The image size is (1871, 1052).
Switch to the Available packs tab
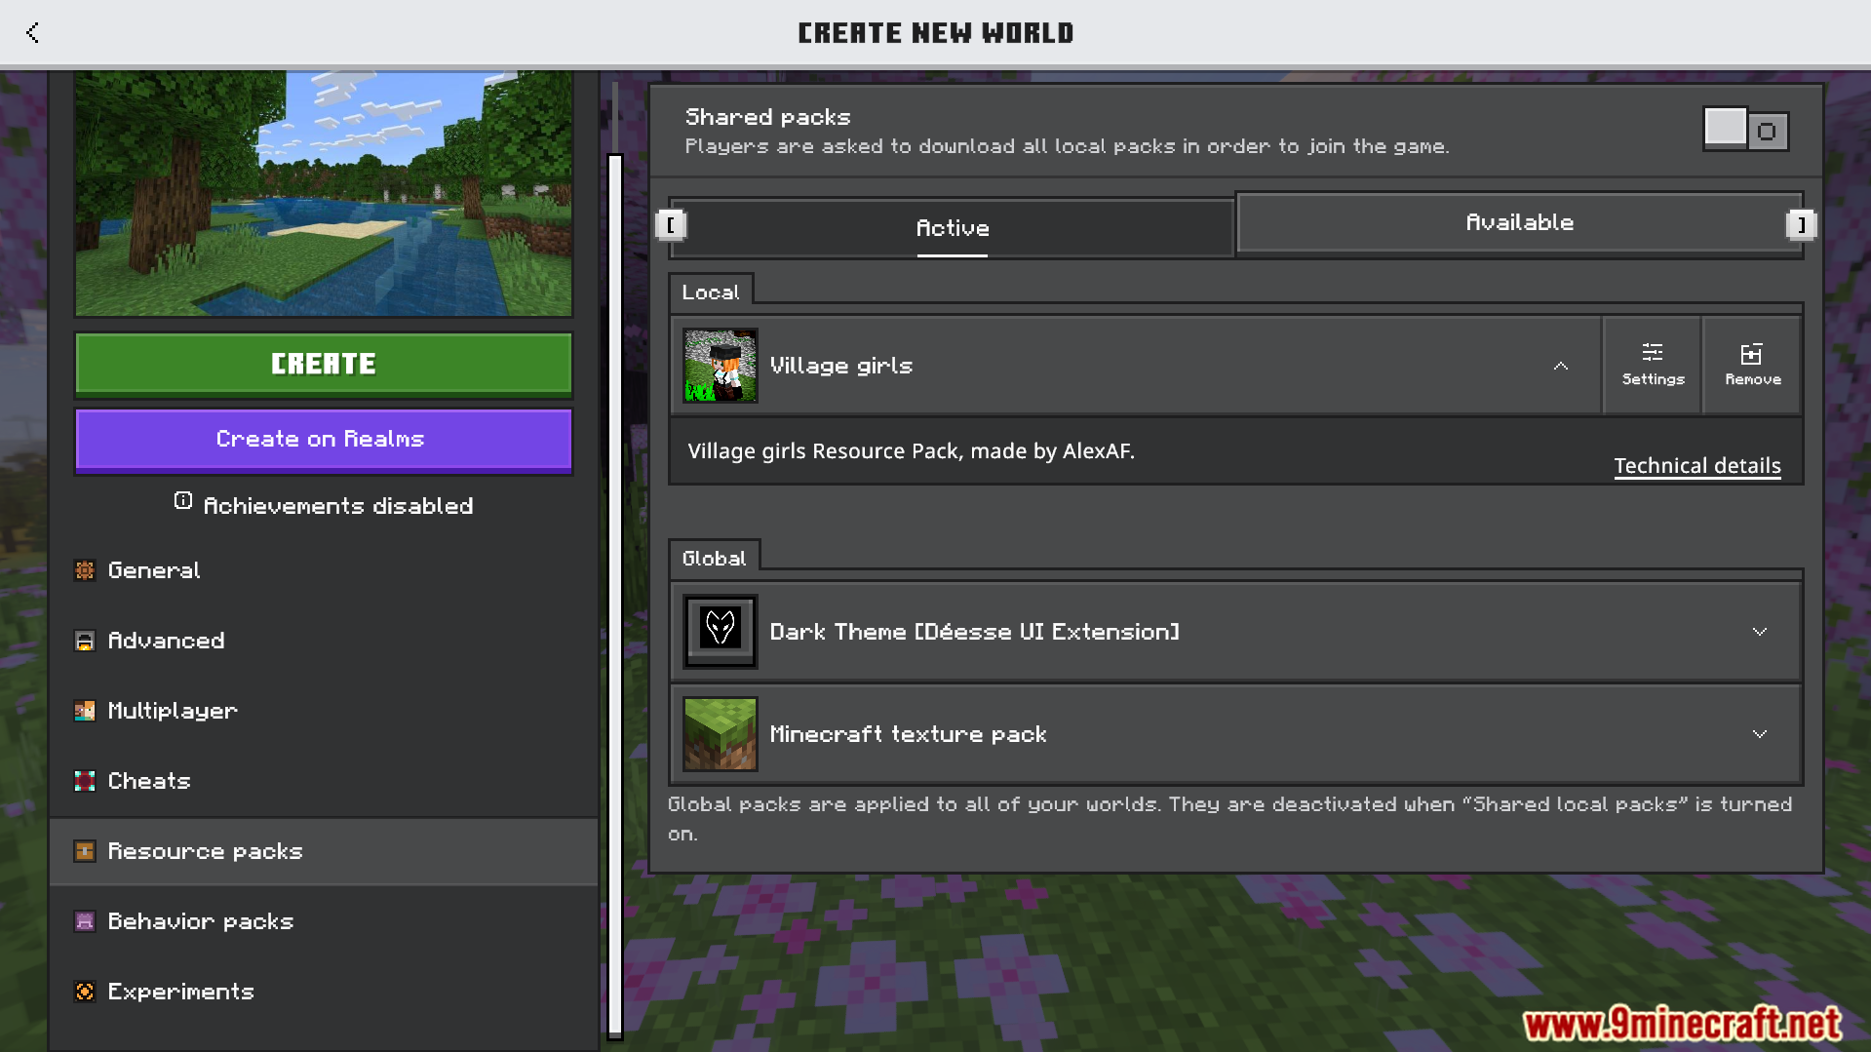(x=1519, y=222)
